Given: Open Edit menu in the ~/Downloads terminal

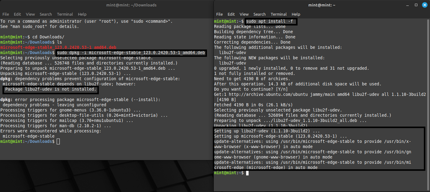Looking at the screenshot, I should tap(17, 14).
